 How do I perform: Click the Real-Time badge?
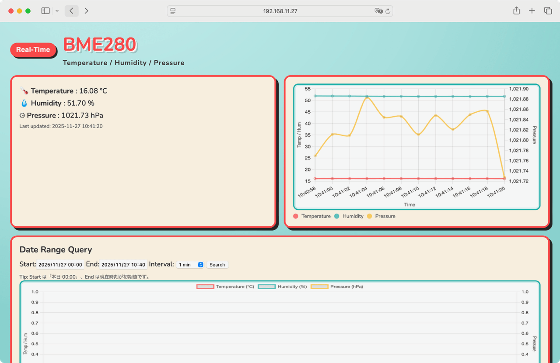[x=33, y=50]
